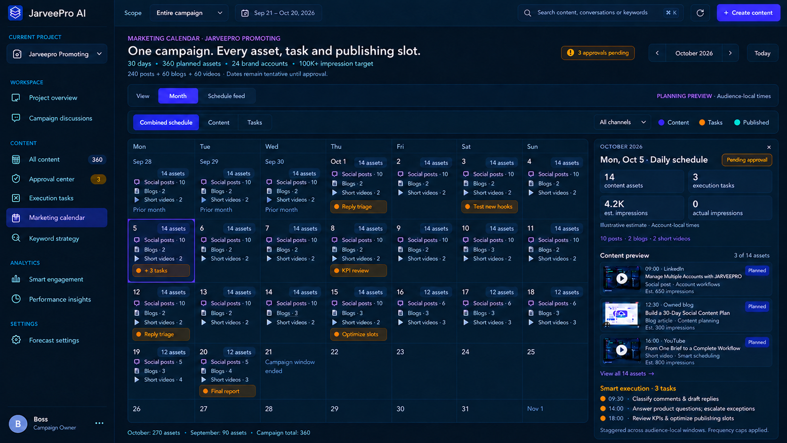
Task: Click the refresh icon in top bar
Action: click(x=700, y=13)
